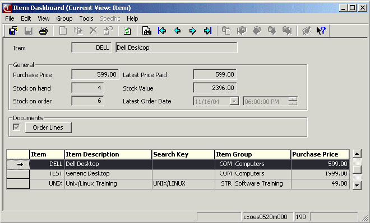
Task: Click the Generic Desktop description cell
Action: coord(108,174)
